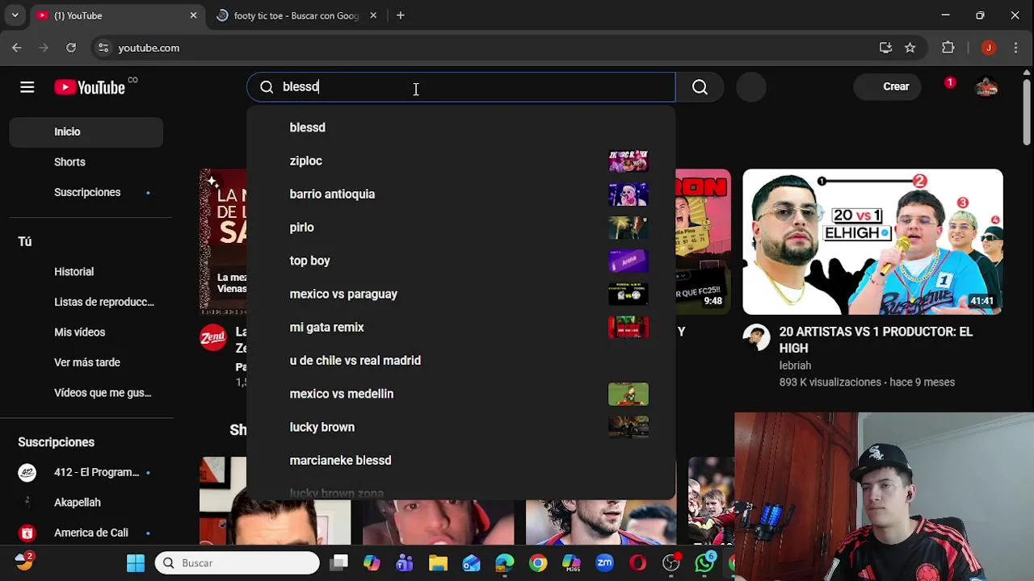The image size is (1034, 581).
Task: Open video title '20 ARTISTAS VS 1 PRODUCTOR'
Action: 876,340
